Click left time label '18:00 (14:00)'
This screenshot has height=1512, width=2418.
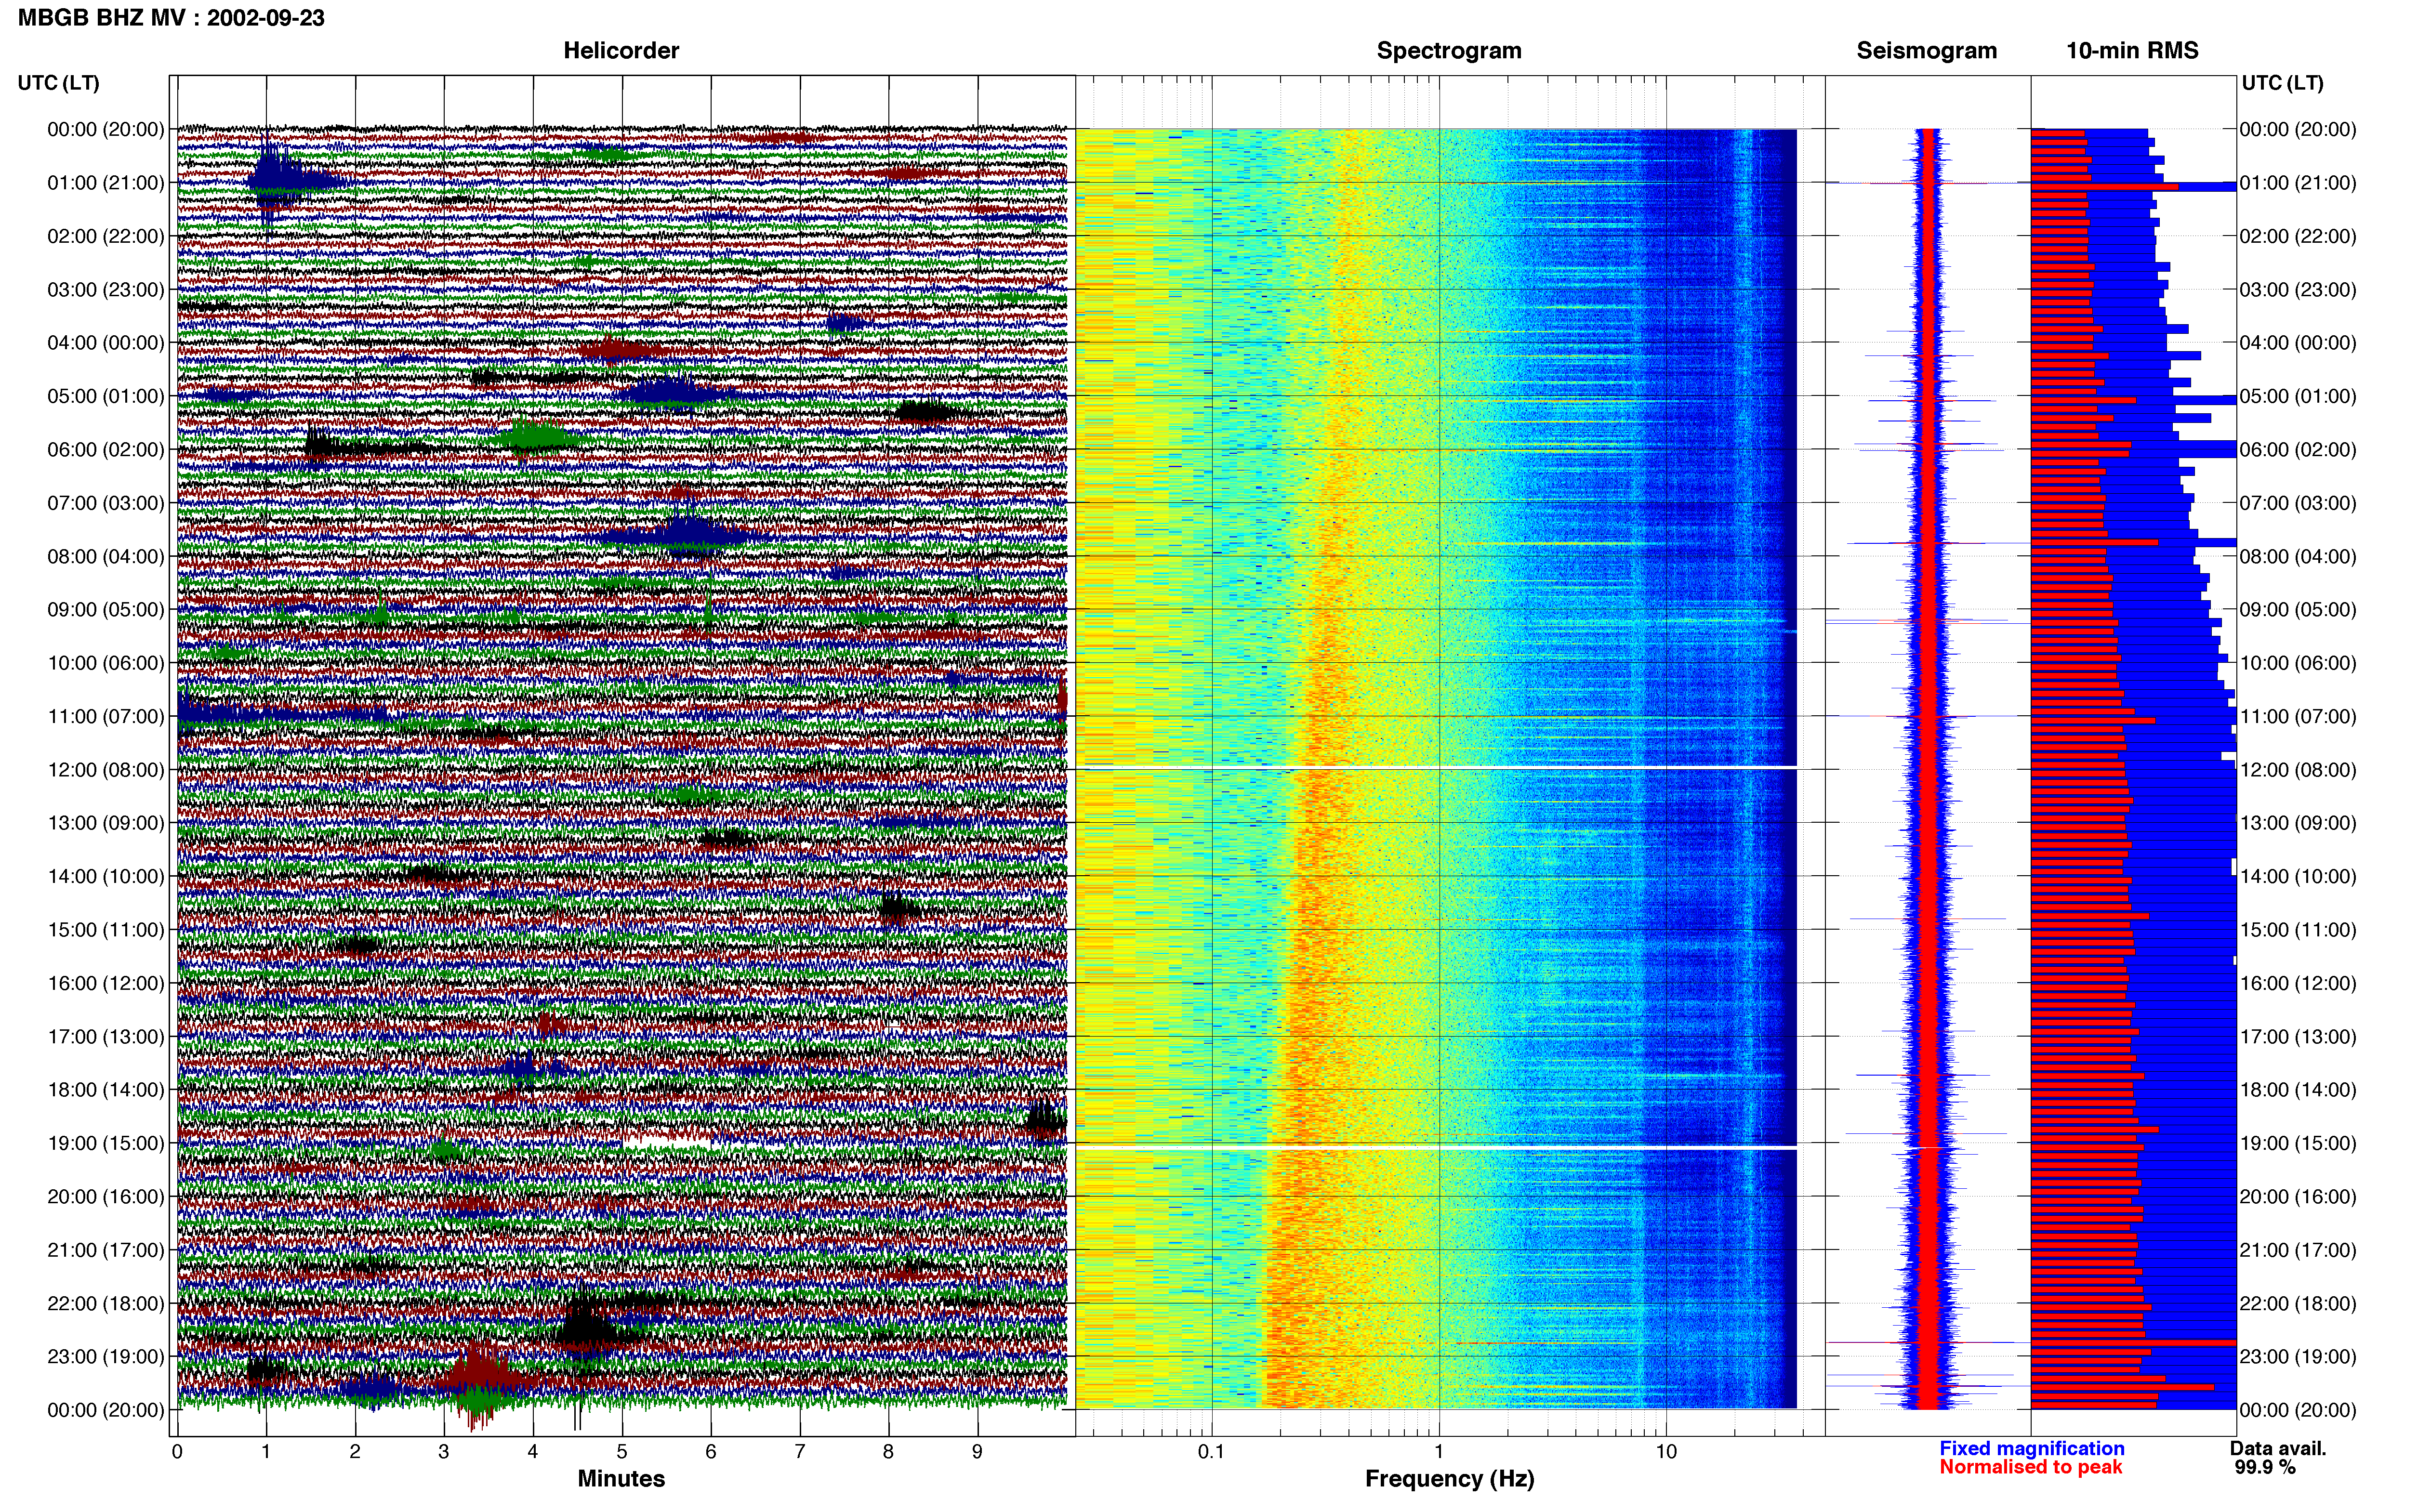(x=106, y=1090)
